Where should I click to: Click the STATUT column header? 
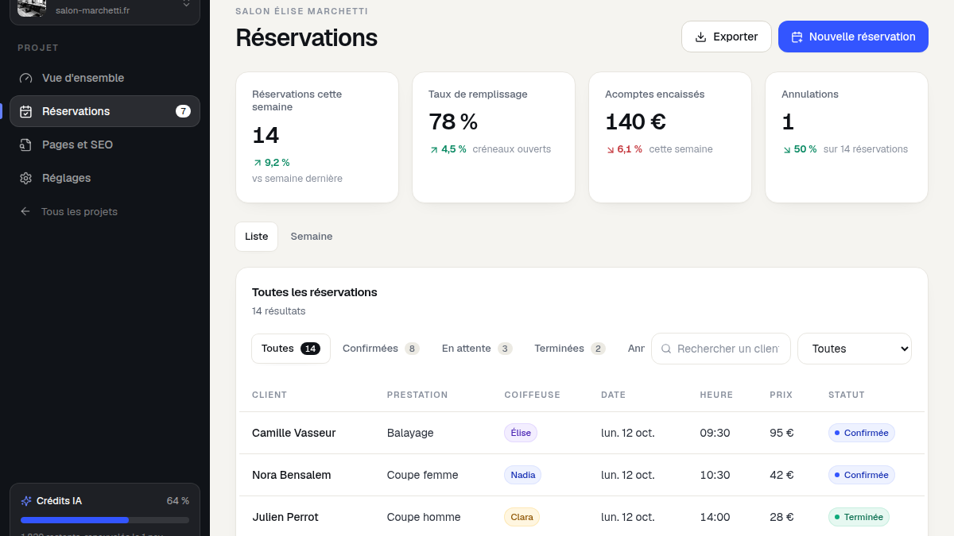pyautogui.click(x=847, y=395)
